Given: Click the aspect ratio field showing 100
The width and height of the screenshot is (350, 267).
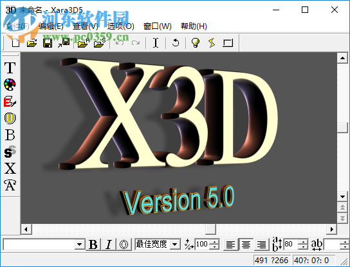Looking at the screenshot, I should point(203,244).
